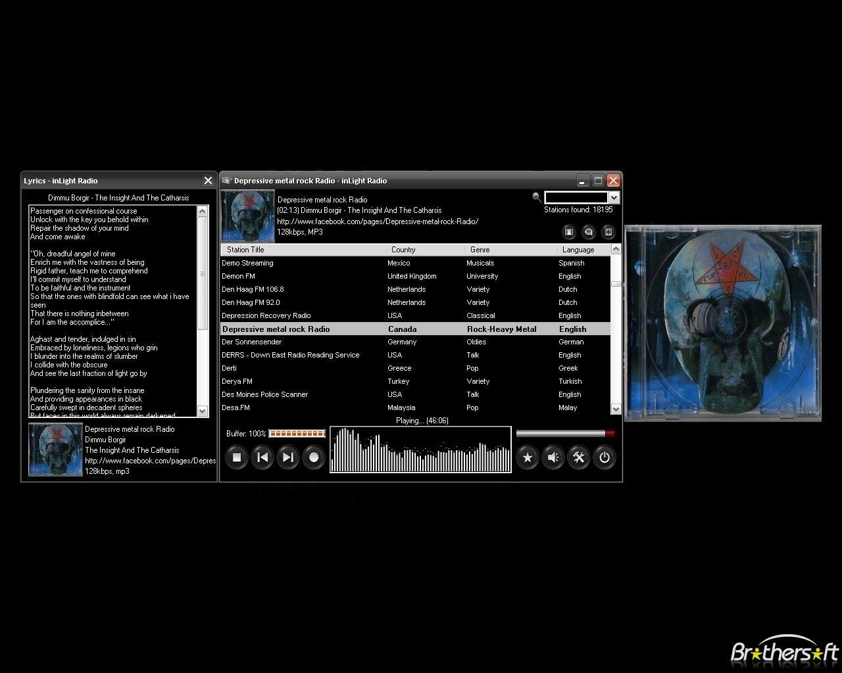The image size is (842, 673).
Task: Click the magnifier search icon
Action: [537, 197]
